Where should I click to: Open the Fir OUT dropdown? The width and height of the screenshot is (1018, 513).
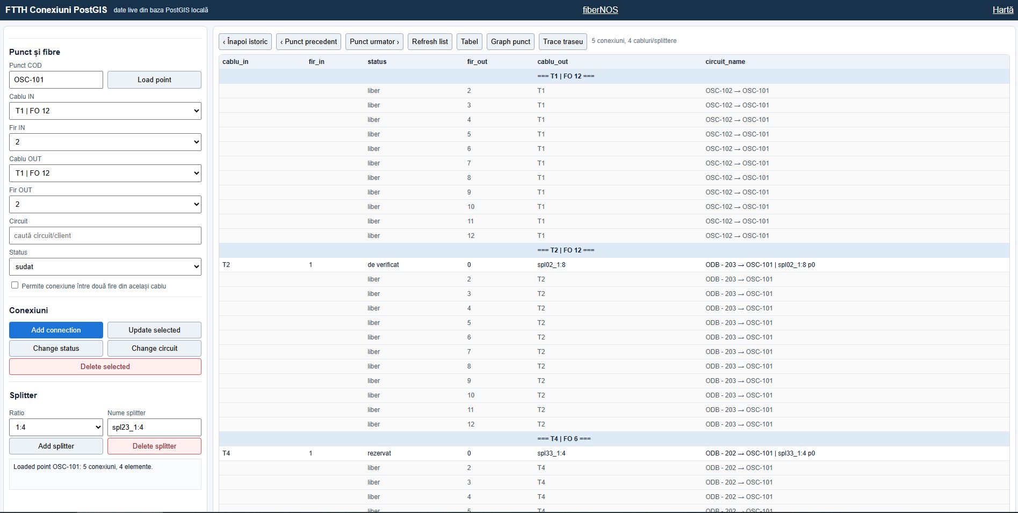(105, 204)
